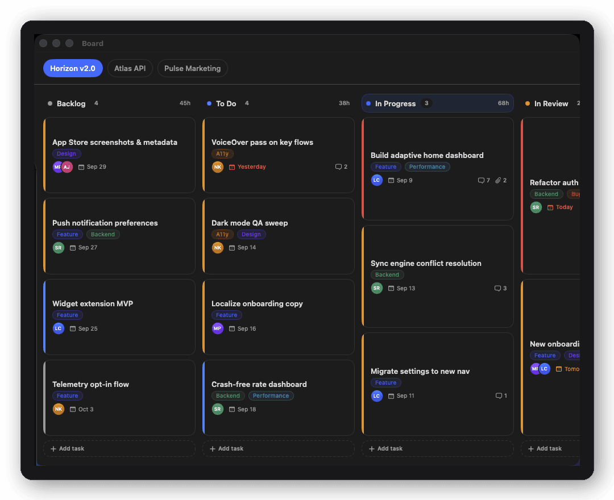
Task: Open Telemetry opt-in flow card
Action: (119, 398)
